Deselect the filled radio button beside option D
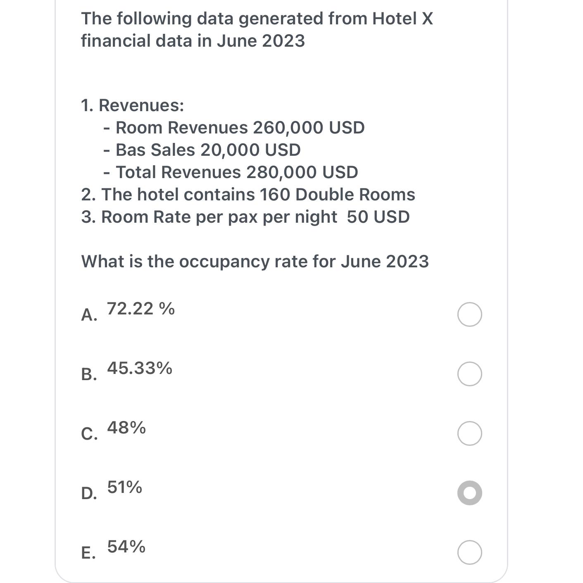Image resolution: width=583 pixels, height=583 pixels. click(x=470, y=493)
